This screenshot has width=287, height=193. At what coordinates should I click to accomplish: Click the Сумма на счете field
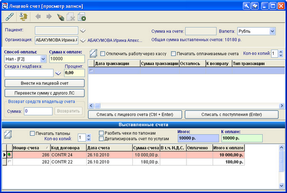pyautogui.click(x=201, y=31)
